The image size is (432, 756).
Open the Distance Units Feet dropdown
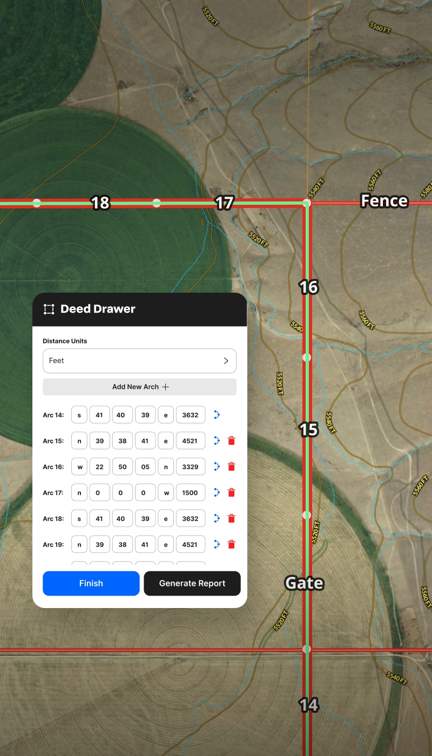(139, 361)
